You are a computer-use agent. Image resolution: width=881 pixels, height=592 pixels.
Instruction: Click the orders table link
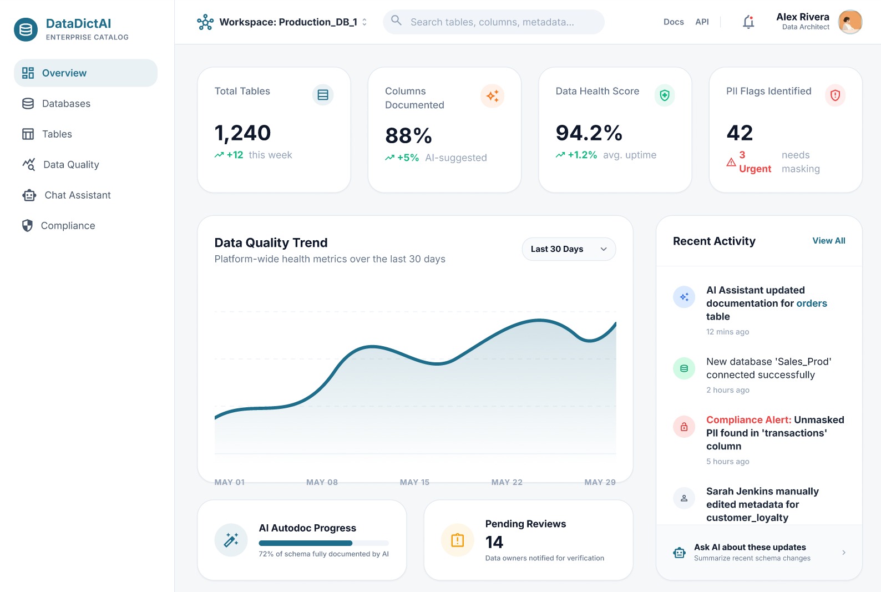[811, 303]
